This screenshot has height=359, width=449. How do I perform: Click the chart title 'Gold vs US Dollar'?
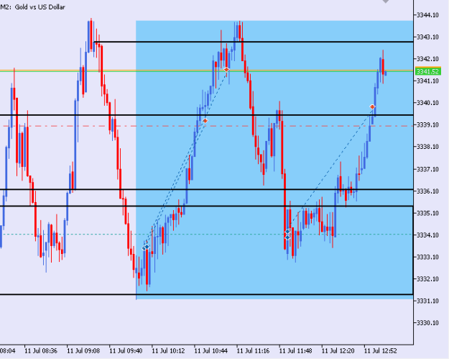(40, 7)
